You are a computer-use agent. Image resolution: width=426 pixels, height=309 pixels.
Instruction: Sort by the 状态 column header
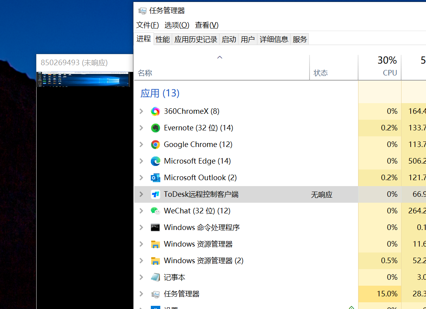click(334, 68)
